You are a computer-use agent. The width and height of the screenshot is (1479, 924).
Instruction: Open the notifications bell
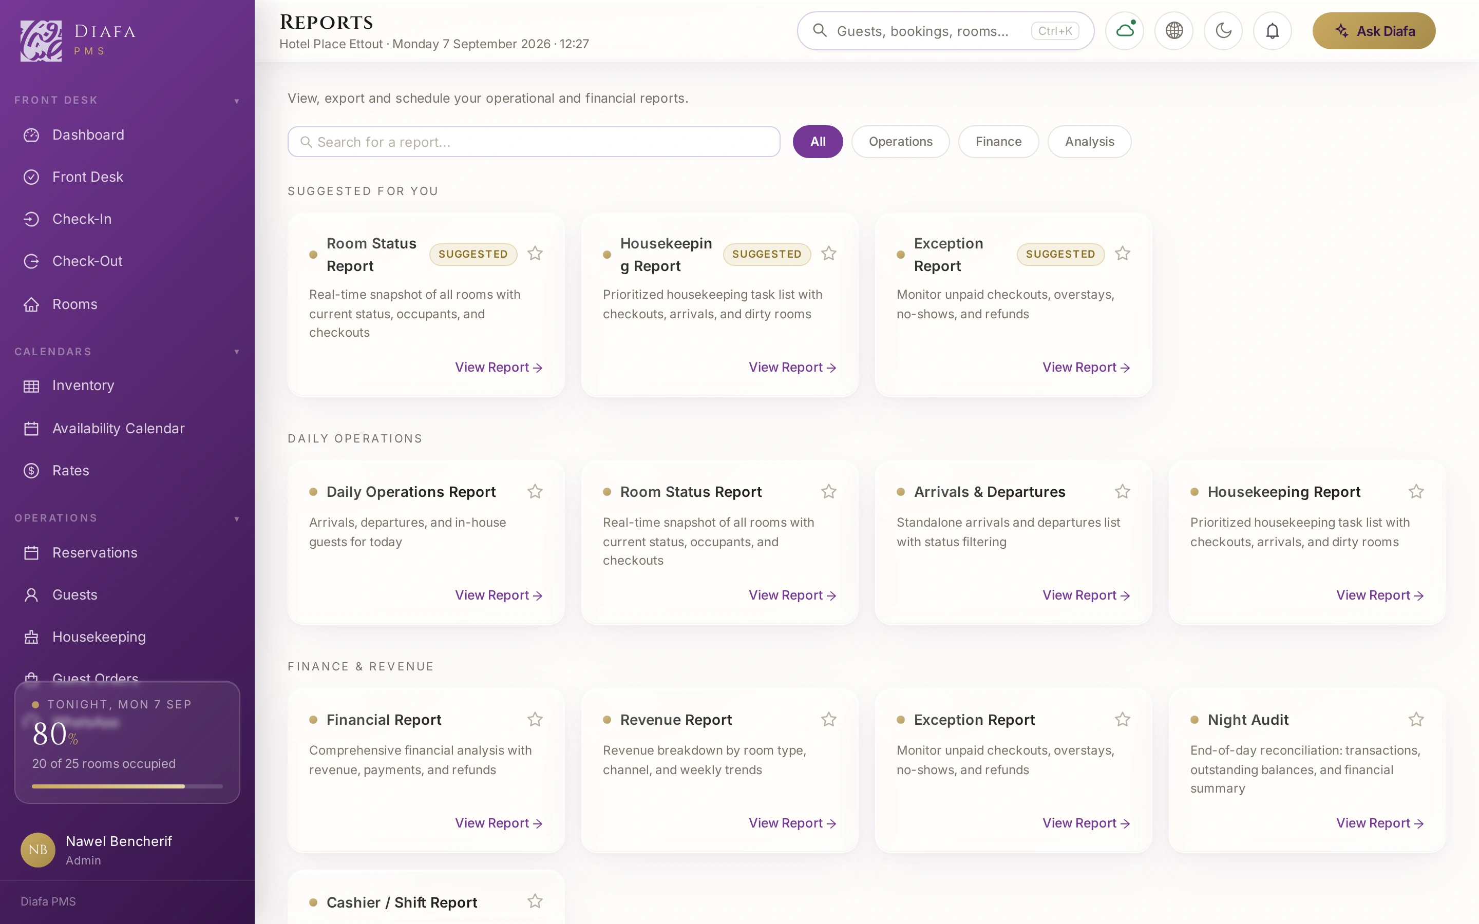click(x=1273, y=31)
